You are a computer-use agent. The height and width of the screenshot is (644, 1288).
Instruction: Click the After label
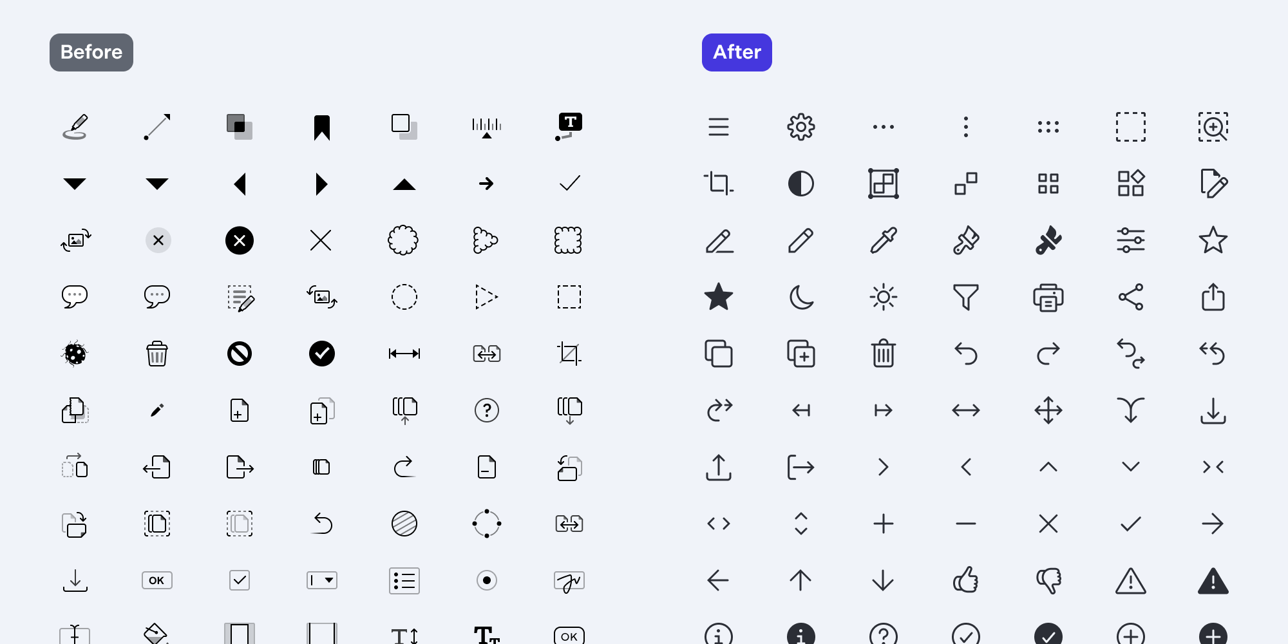[737, 52]
